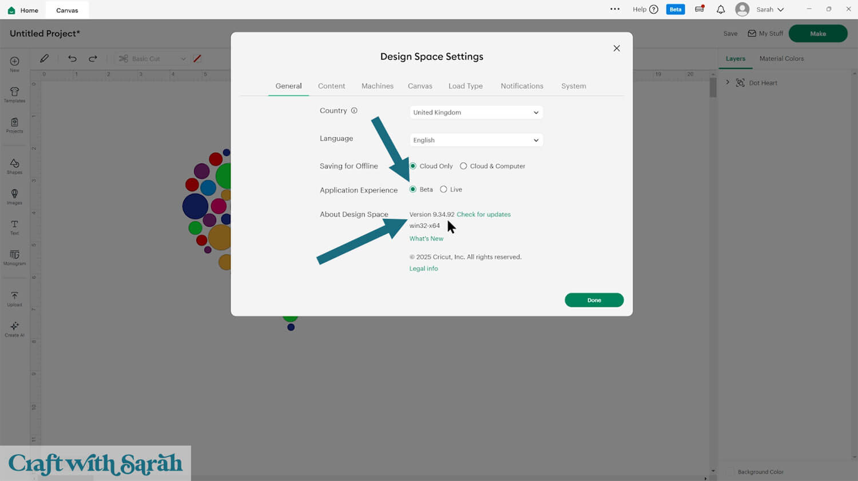Click the blue Beta badge
858x481 pixels.
point(676,9)
